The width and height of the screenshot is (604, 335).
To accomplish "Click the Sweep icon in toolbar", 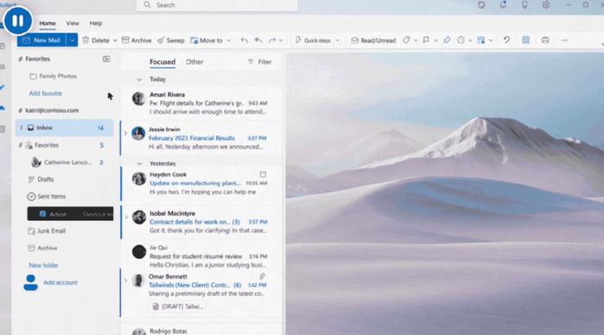I will point(161,40).
